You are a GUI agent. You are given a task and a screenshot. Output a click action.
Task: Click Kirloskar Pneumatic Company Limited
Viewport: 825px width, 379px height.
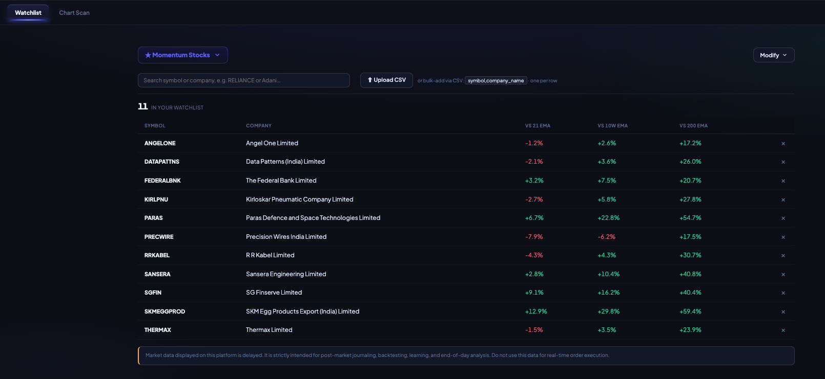pyautogui.click(x=300, y=199)
